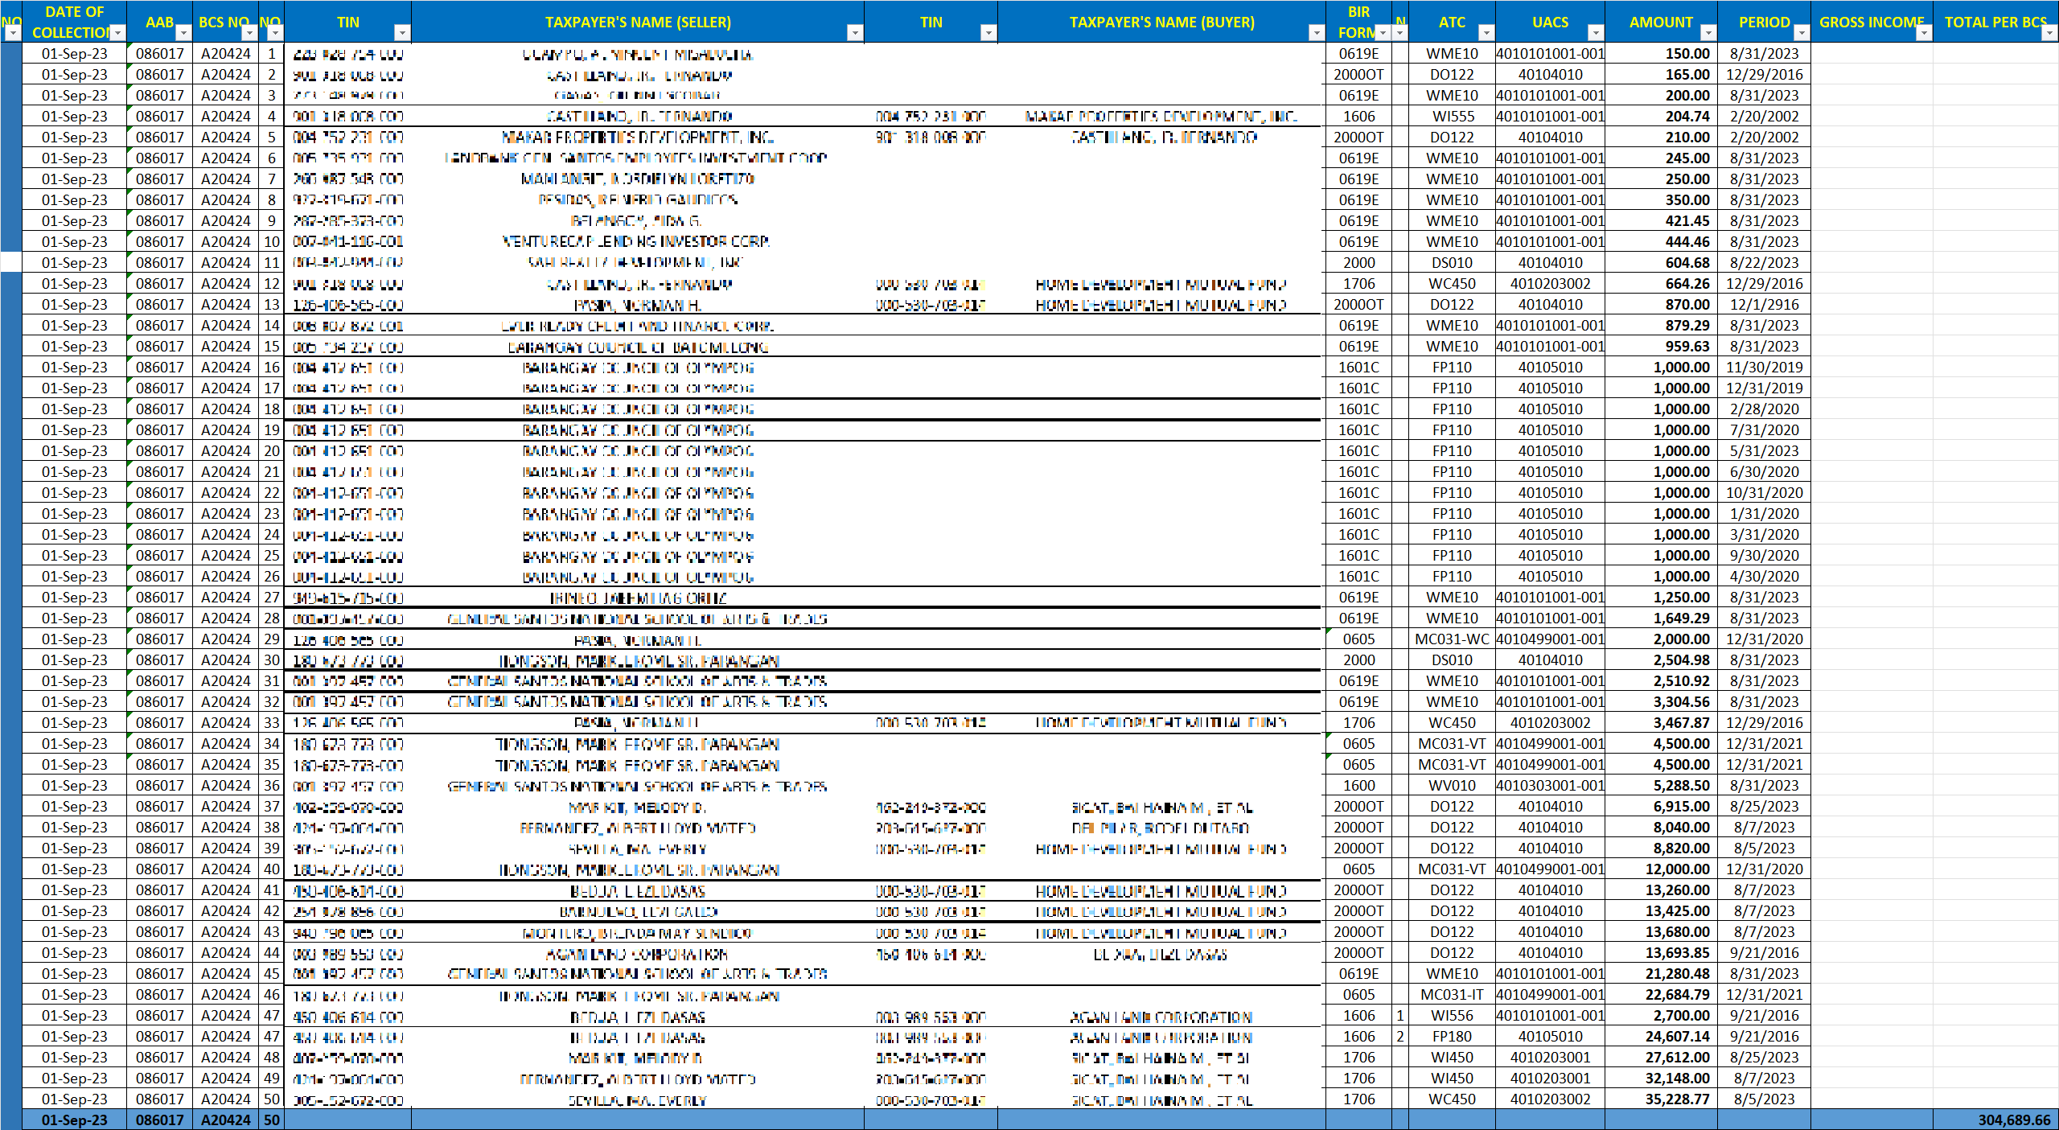Expand the BCS NO. filter dropdown

point(249,33)
